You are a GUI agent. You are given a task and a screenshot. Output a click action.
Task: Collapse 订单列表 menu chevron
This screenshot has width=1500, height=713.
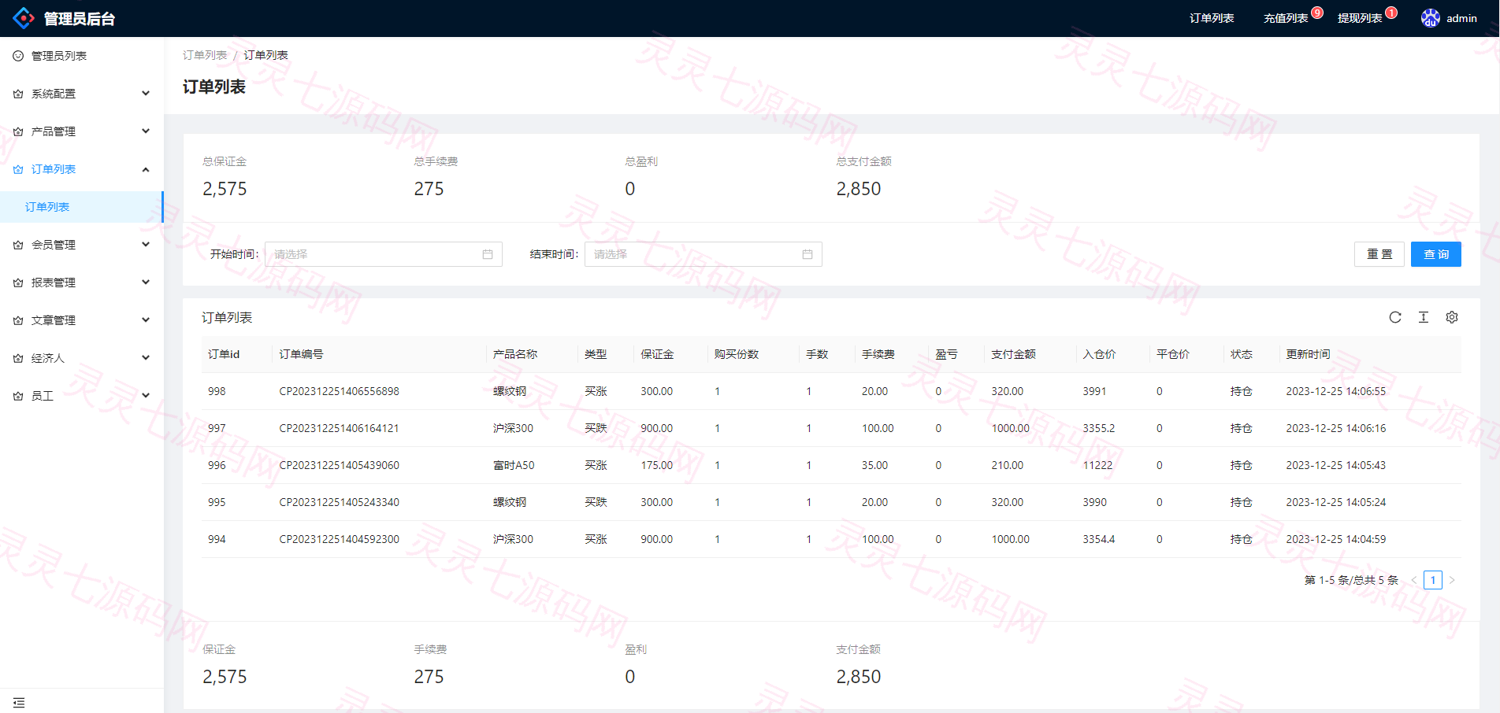click(146, 169)
